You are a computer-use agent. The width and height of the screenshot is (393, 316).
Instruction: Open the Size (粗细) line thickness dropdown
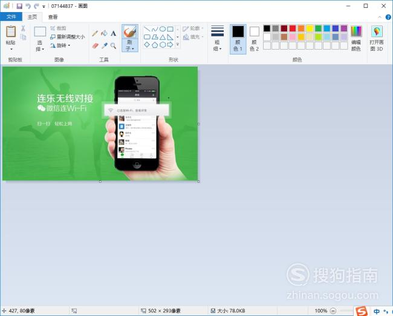(217, 38)
